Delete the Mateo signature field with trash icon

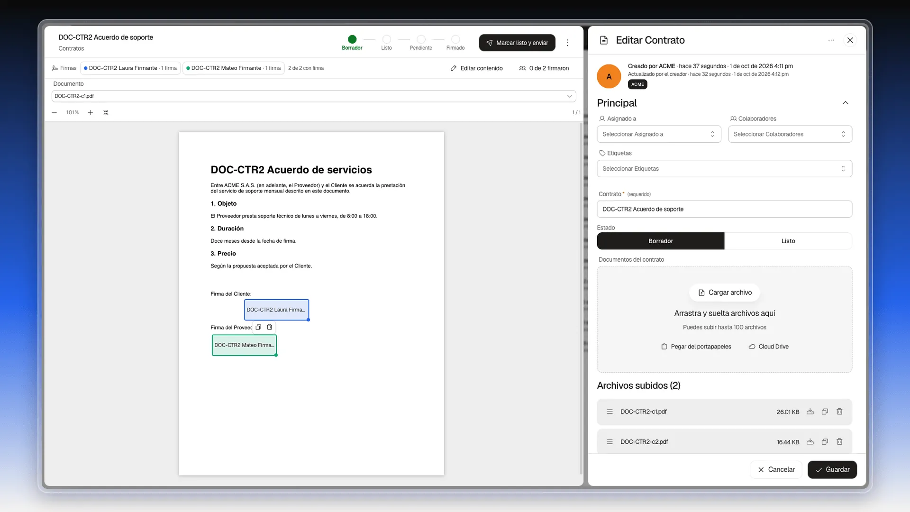tap(270, 327)
